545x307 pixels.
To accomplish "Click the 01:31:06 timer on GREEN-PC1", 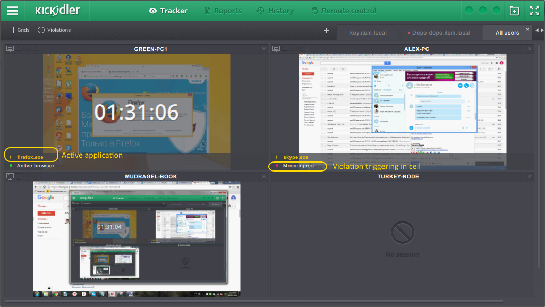I will 136,112.
